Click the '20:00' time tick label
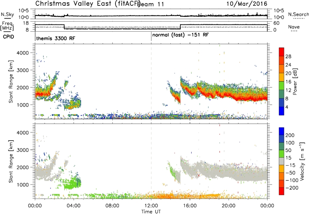Image resolution: width=309 pixels, height=214 pixels. point(229,206)
